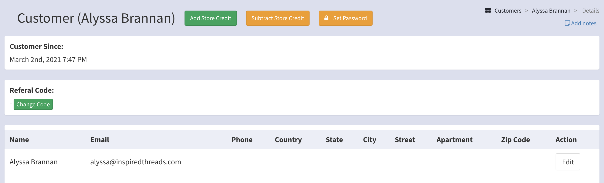The width and height of the screenshot is (604, 183).
Task: Click the Set Password button
Action: [345, 18]
